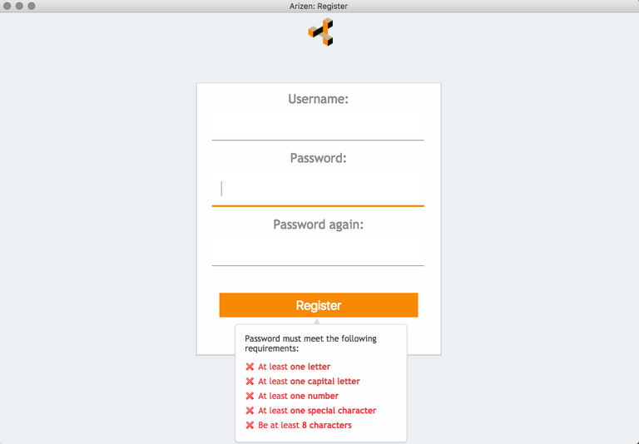Click the red X beside 'At least one letter'

point(250,367)
